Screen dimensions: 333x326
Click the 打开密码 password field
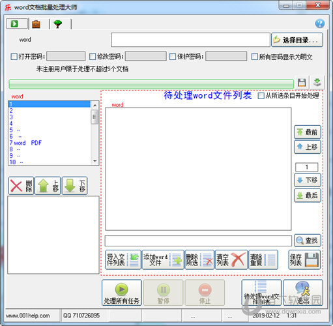(66, 56)
